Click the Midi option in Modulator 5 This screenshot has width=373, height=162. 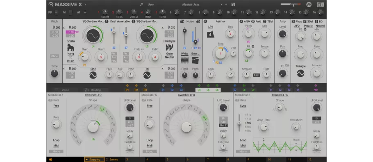[x=150, y=146]
